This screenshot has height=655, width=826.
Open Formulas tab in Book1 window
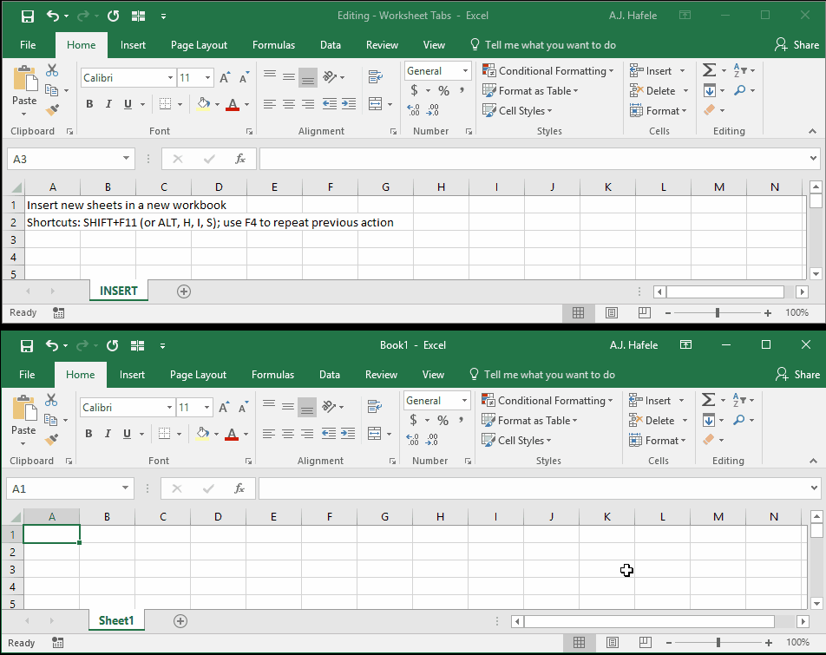(272, 375)
